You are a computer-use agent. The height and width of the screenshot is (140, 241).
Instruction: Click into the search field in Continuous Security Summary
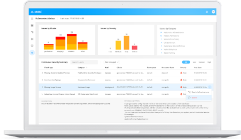click(x=84, y=62)
